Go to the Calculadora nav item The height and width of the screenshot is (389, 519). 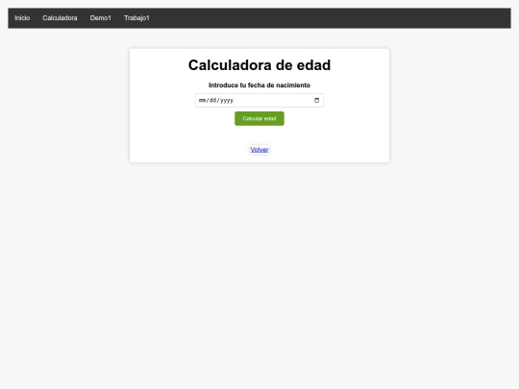[x=60, y=18]
